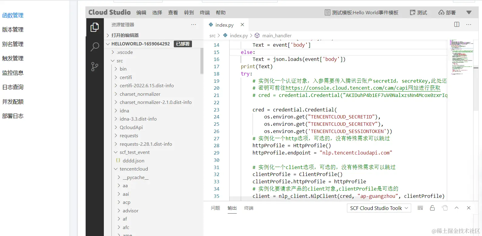Close the index.py editor tab
This screenshot has width=482, height=236.
[242, 25]
